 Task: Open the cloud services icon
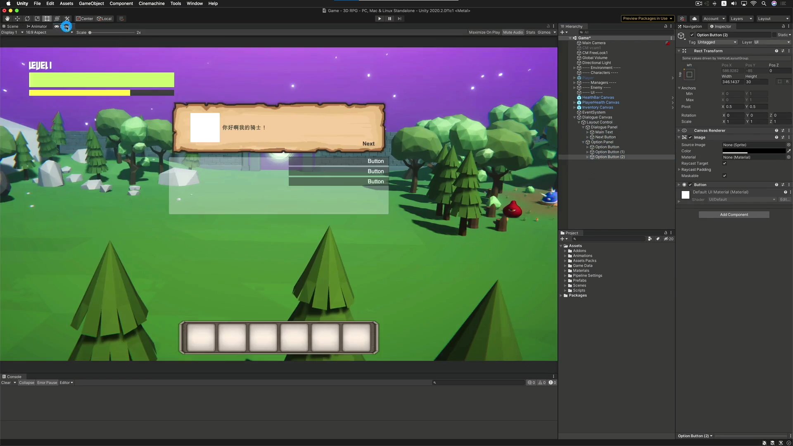(x=695, y=19)
